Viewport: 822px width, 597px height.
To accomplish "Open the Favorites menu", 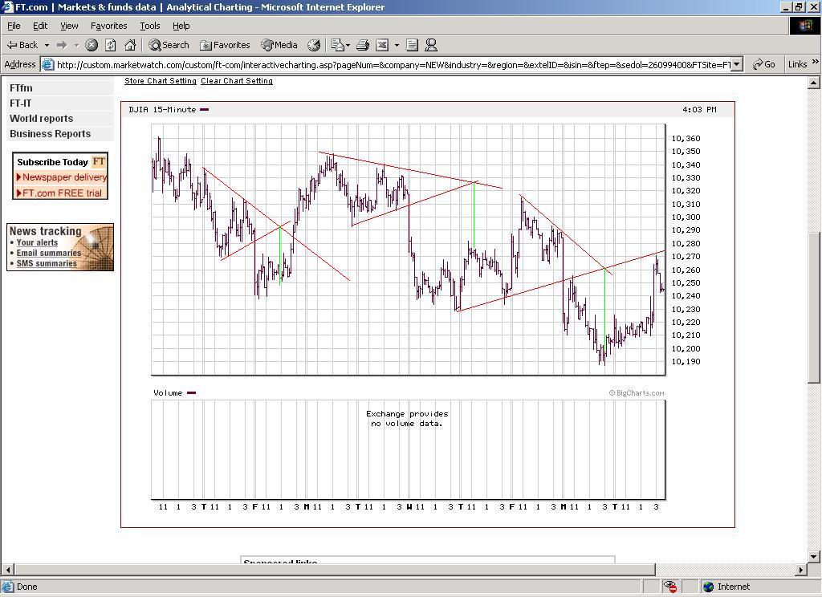I will pyautogui.click(x=108, y=26).
